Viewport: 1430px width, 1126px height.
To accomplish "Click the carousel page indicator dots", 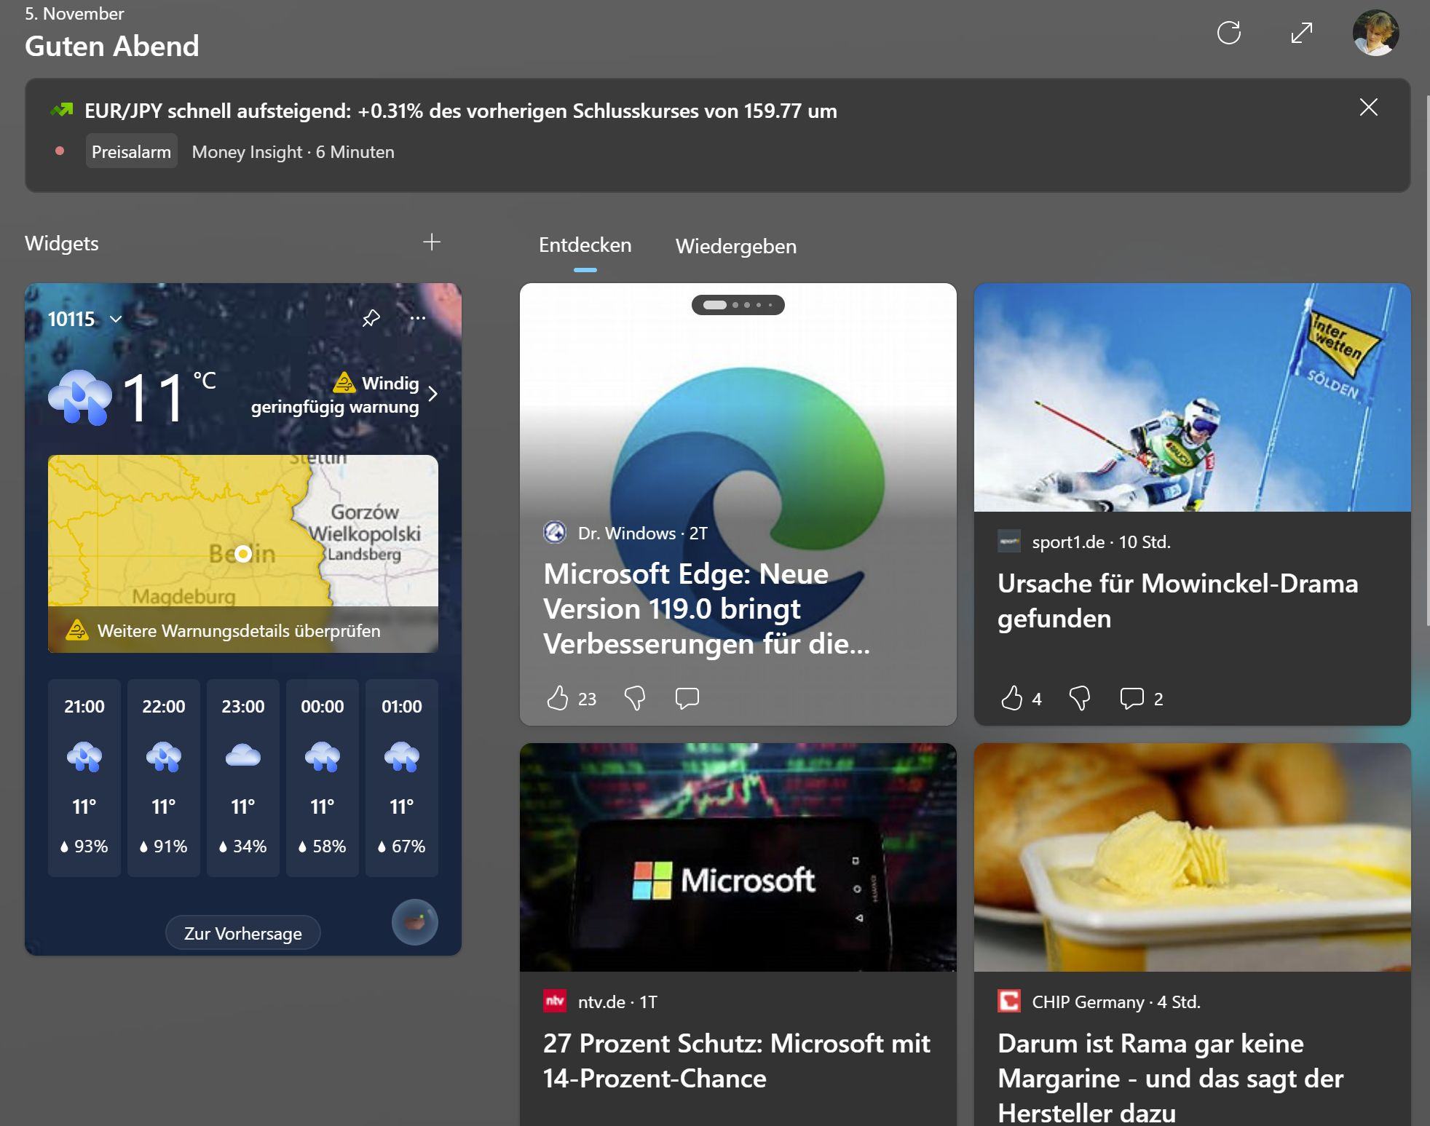I will (738, 305).
